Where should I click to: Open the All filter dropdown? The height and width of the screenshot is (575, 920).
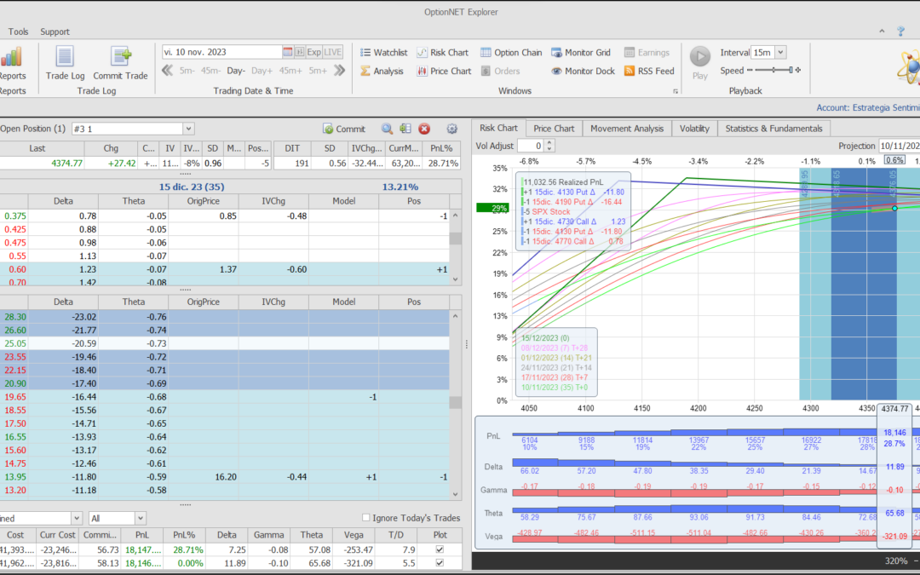pos(141,518)
